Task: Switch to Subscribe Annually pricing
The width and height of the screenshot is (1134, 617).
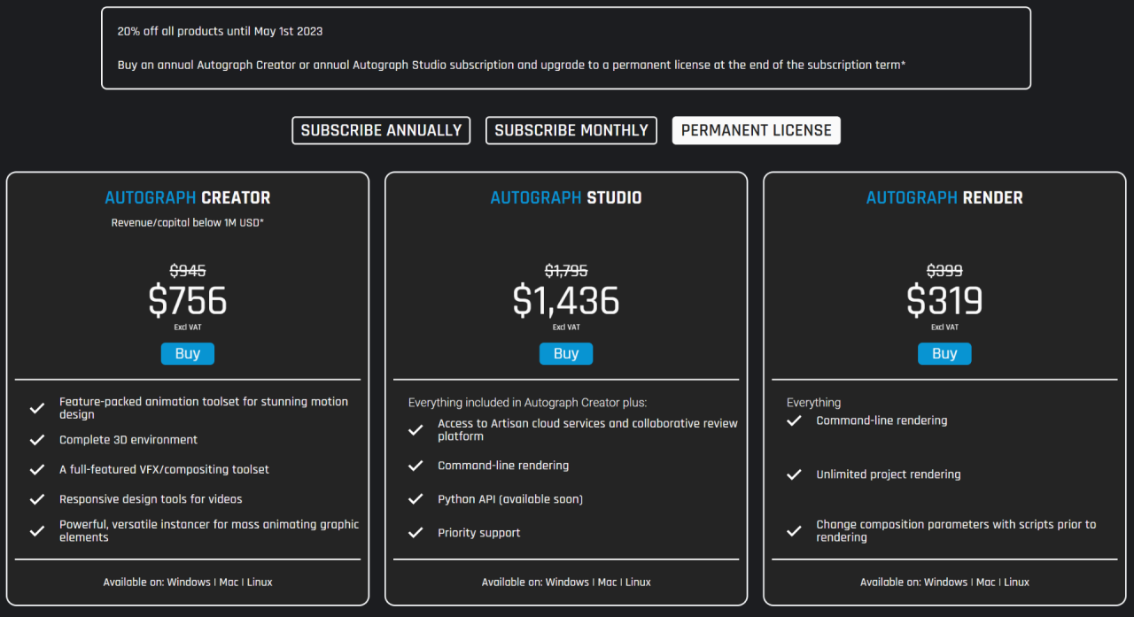Action: (x=381, y=130)
